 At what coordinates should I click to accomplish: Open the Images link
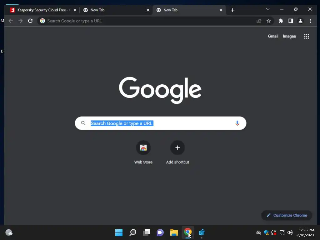[x=289, y=36]
